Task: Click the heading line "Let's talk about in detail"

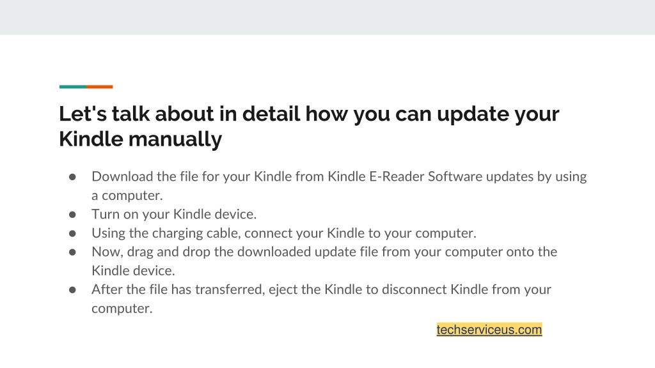Action: tap(309, 114)
